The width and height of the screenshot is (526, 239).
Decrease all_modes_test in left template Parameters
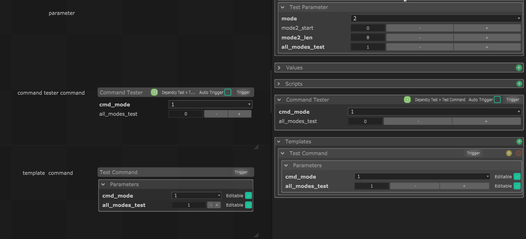210,205
